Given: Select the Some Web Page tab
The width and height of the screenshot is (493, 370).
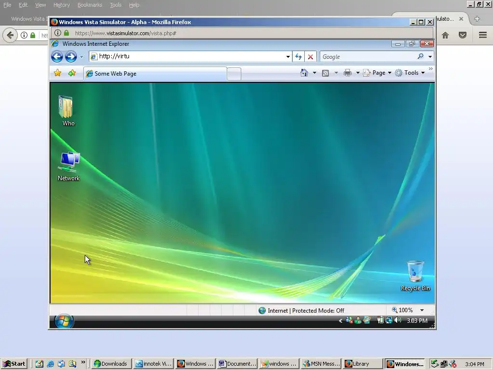Looking at the screenshot, I should [x=155, y=74].
